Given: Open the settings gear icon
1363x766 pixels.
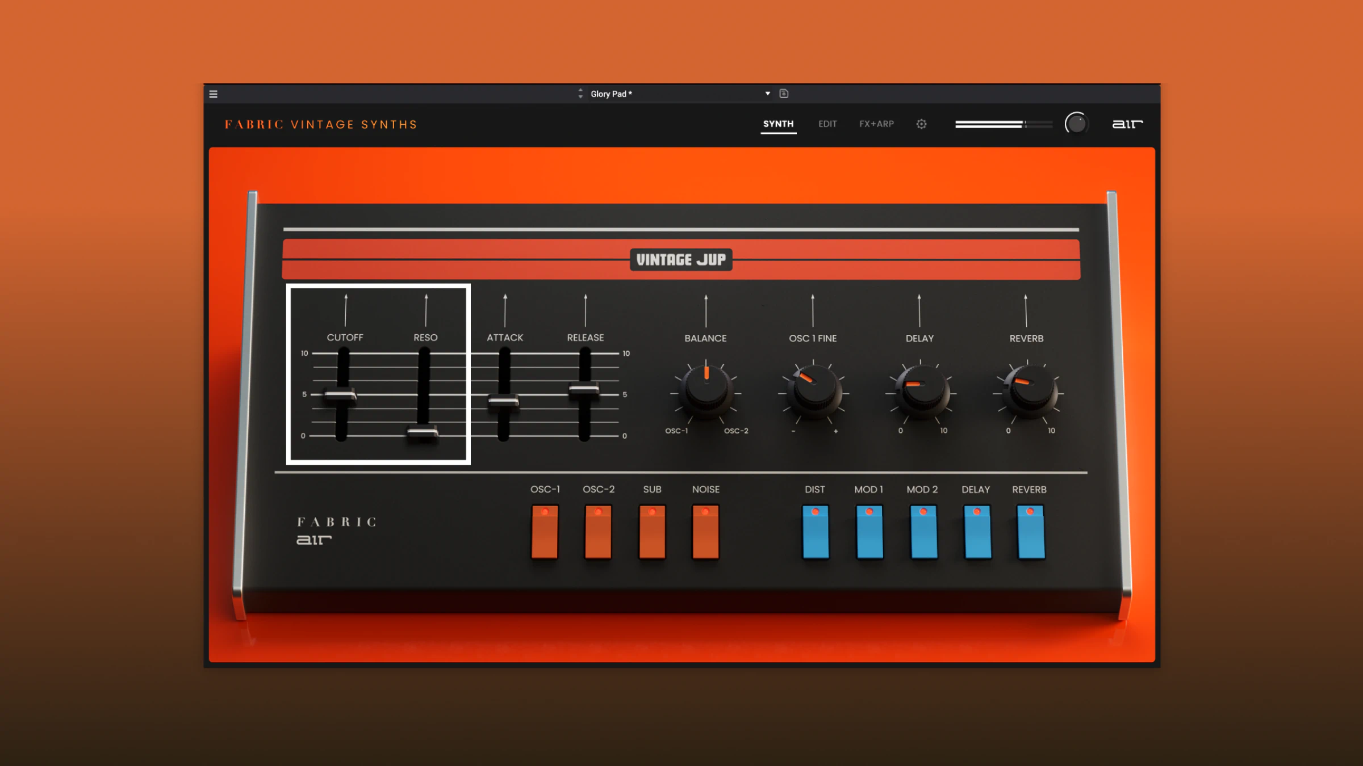Looking at the screenshot, I should [x=921, y=124].
